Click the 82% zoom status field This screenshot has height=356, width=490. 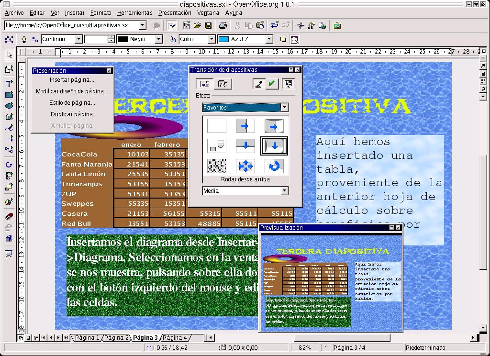305,347
